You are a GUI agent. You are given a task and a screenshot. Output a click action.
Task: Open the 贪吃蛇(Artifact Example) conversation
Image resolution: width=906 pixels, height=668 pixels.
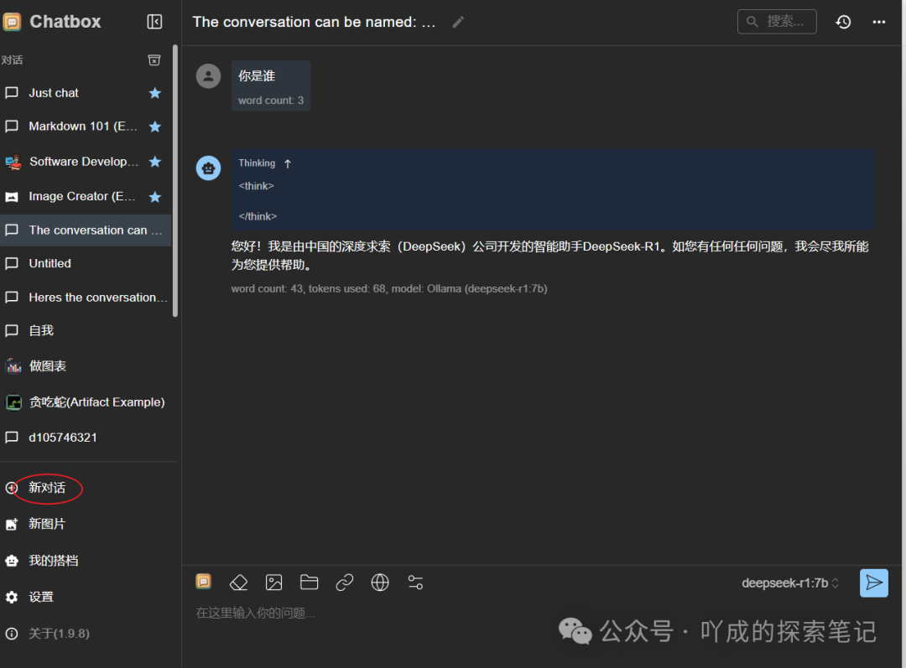click(86, 402)
